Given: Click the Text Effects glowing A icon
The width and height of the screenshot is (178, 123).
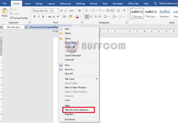Looking at the screenshot, I should 64,17.
